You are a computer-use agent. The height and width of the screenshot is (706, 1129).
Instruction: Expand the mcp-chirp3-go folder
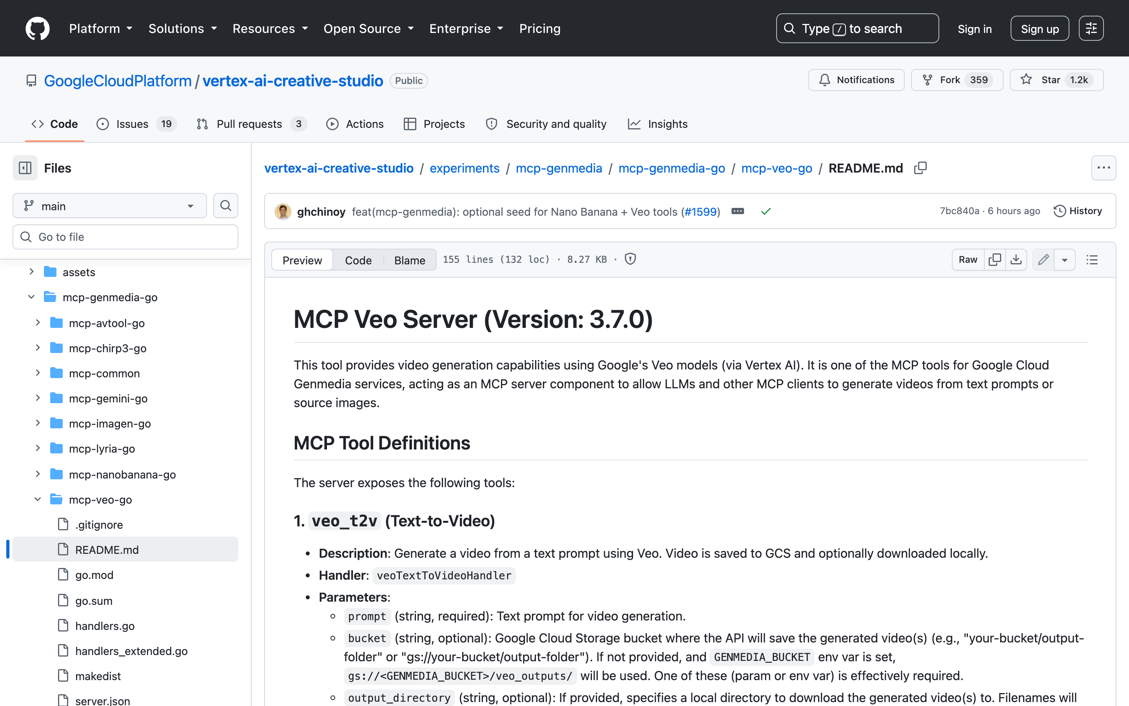[38, 348]
